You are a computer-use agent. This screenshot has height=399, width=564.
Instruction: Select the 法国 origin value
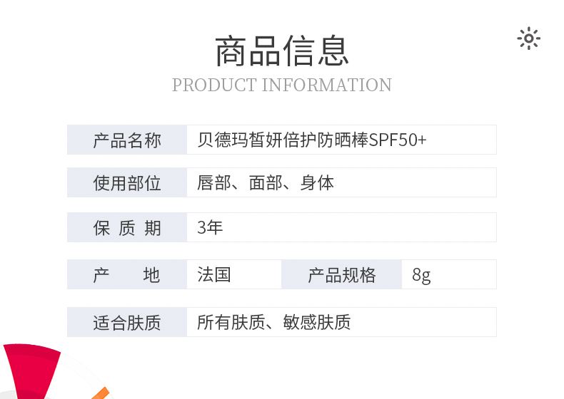[x=214, y=274]
